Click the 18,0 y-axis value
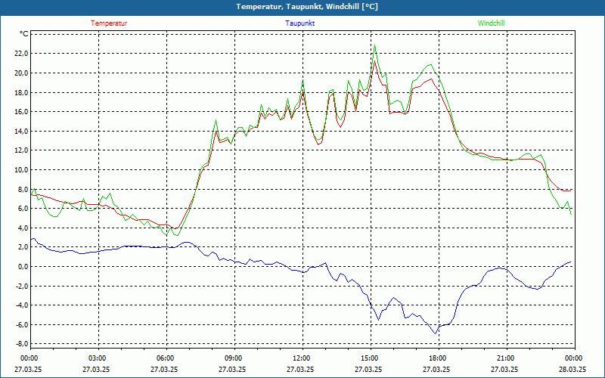605x378 pixels. click(x=21, y=92)
